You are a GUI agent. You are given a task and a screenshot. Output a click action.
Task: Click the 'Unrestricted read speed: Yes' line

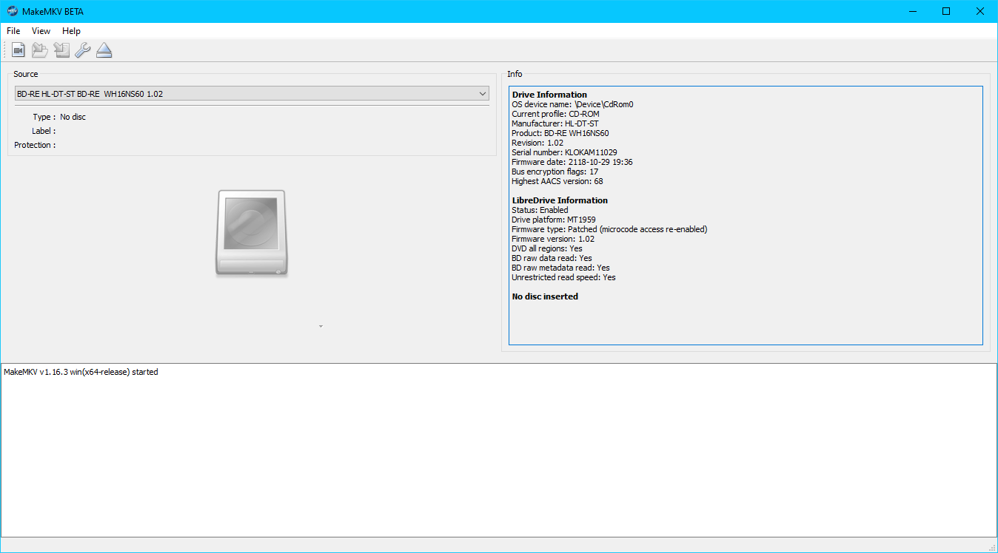pos(563,277)
